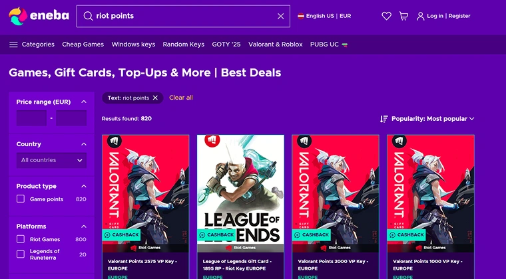
Task: Collapse the Price range filter section
Action: click(84, 102)
